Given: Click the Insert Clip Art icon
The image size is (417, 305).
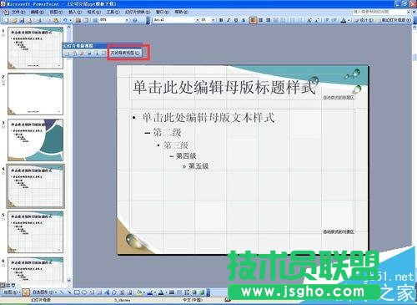Looking at the screenshot, I should click(122, 292).
